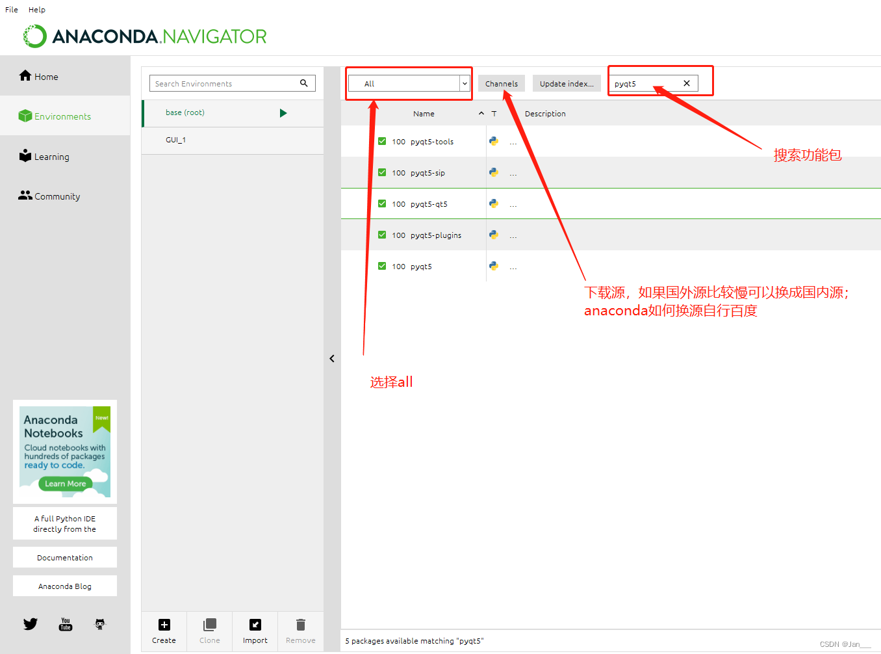Click the Description column header
This screenshot has height=654, width=881.
click(545, 114)
